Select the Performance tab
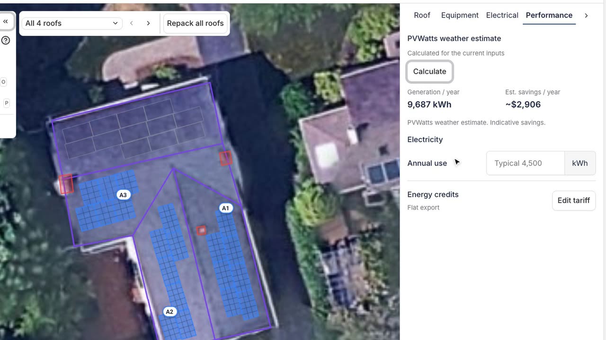The width and height of the screenshot is (606, 340). 549,15
